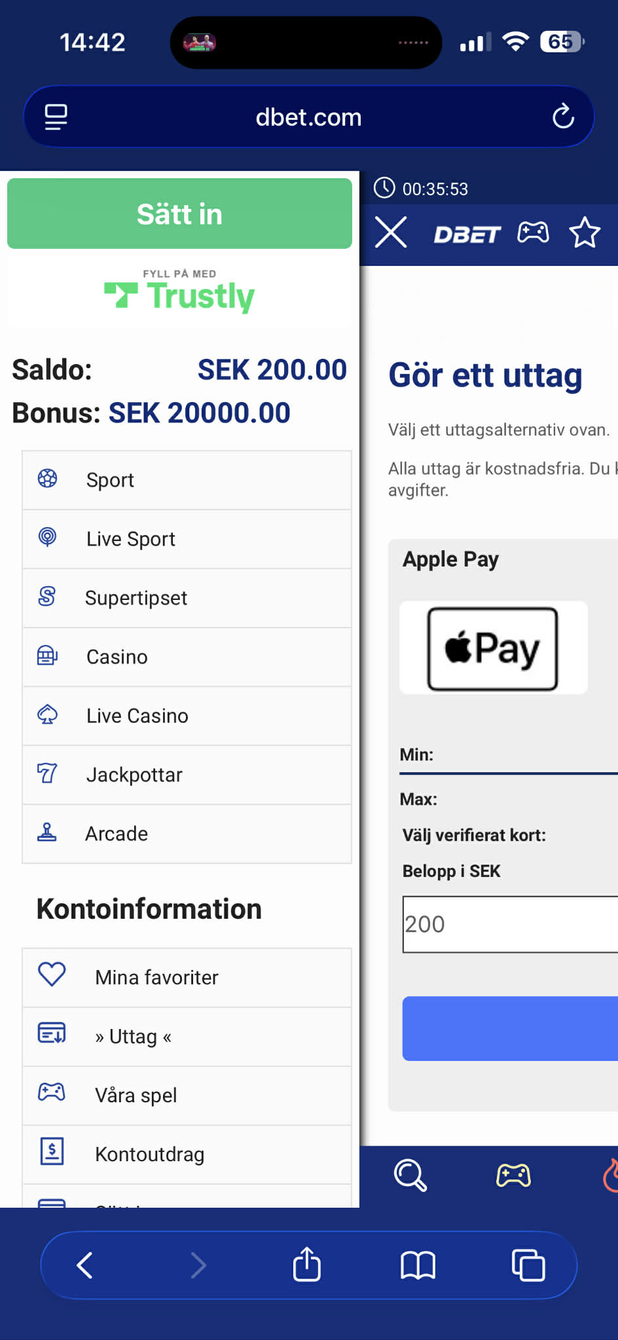Viewport: 618px width, 1340px height.
Task: Select the Apple Pay withdrawal option
Action: click(x=493, y=648)
